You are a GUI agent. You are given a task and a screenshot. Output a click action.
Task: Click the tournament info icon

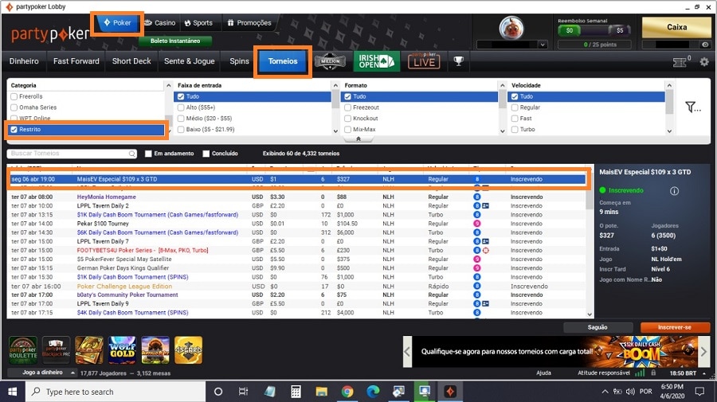pyautogui.click(x=675, y=191)
